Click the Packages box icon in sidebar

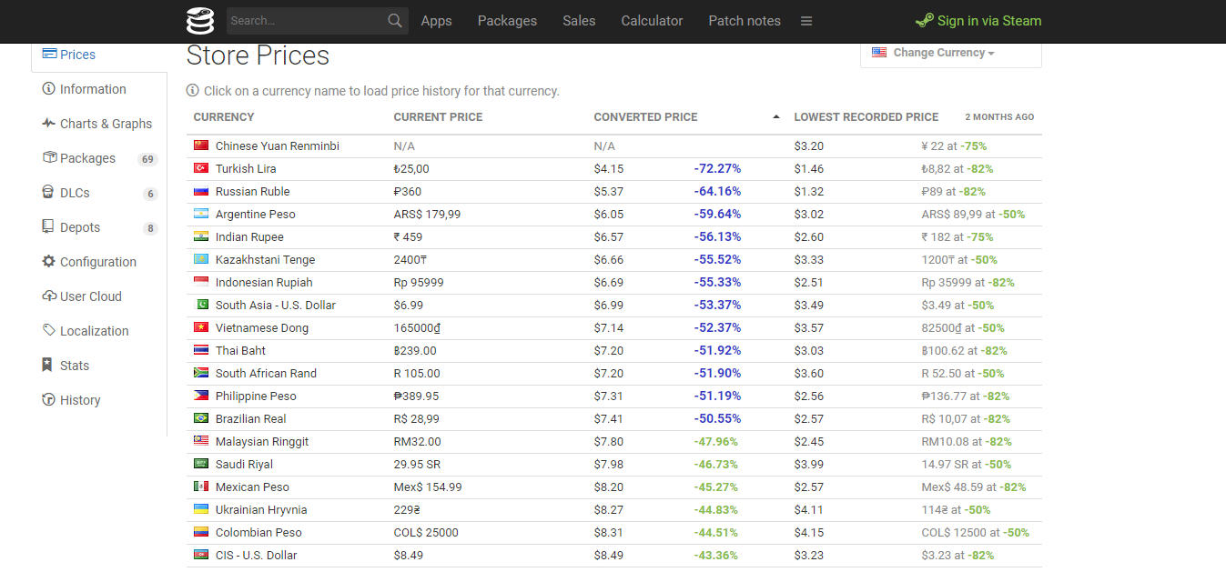tap(47, 157)
